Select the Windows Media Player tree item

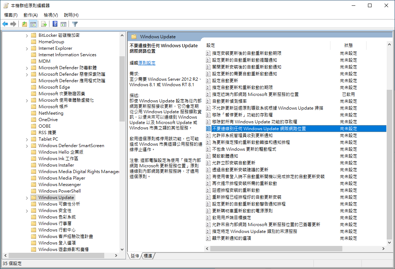tap(62, 178)
